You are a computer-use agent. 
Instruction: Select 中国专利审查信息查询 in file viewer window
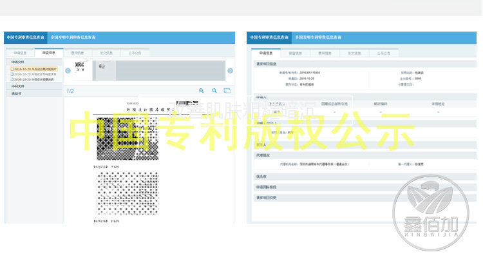26,37
